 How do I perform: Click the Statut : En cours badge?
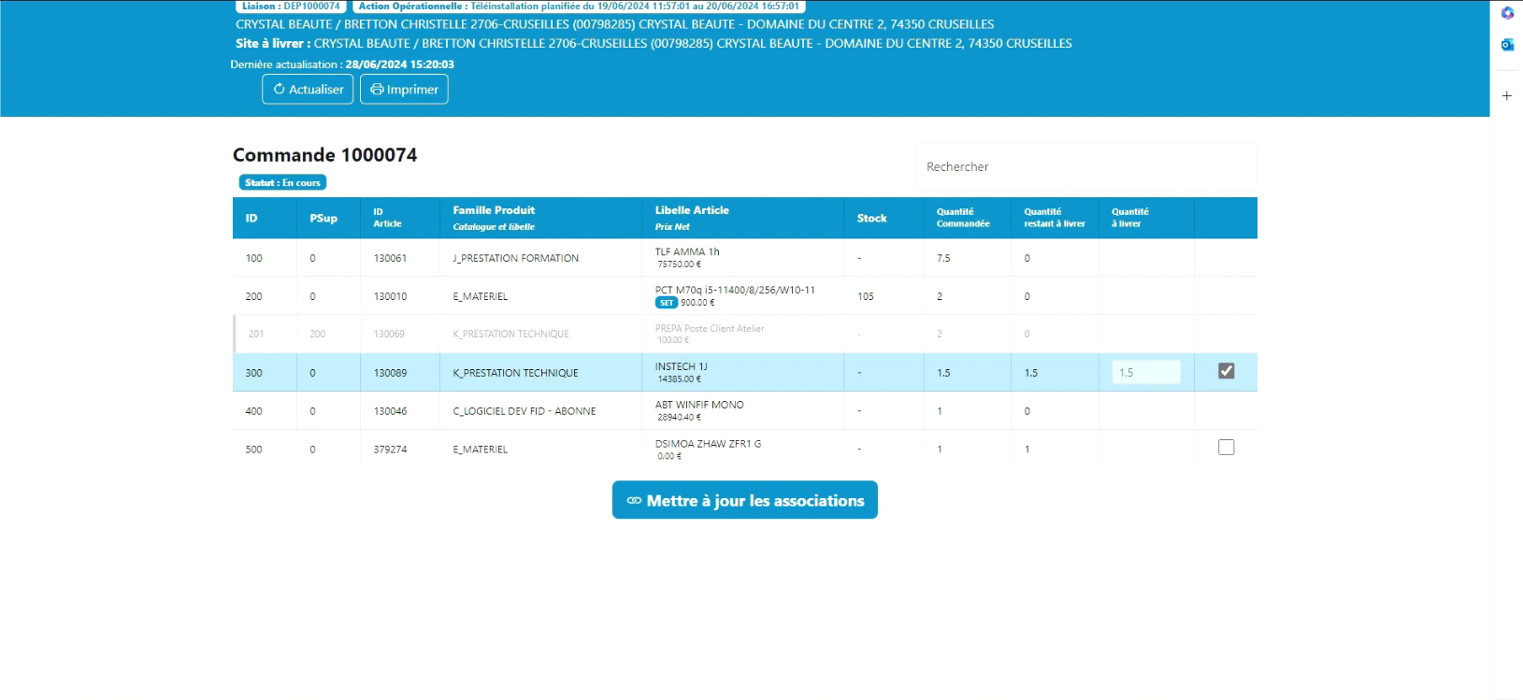(x=282, y=183)
